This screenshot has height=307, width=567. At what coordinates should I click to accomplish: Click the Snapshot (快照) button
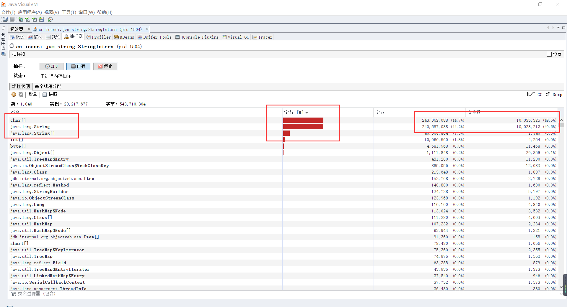(x=50, y=95)
